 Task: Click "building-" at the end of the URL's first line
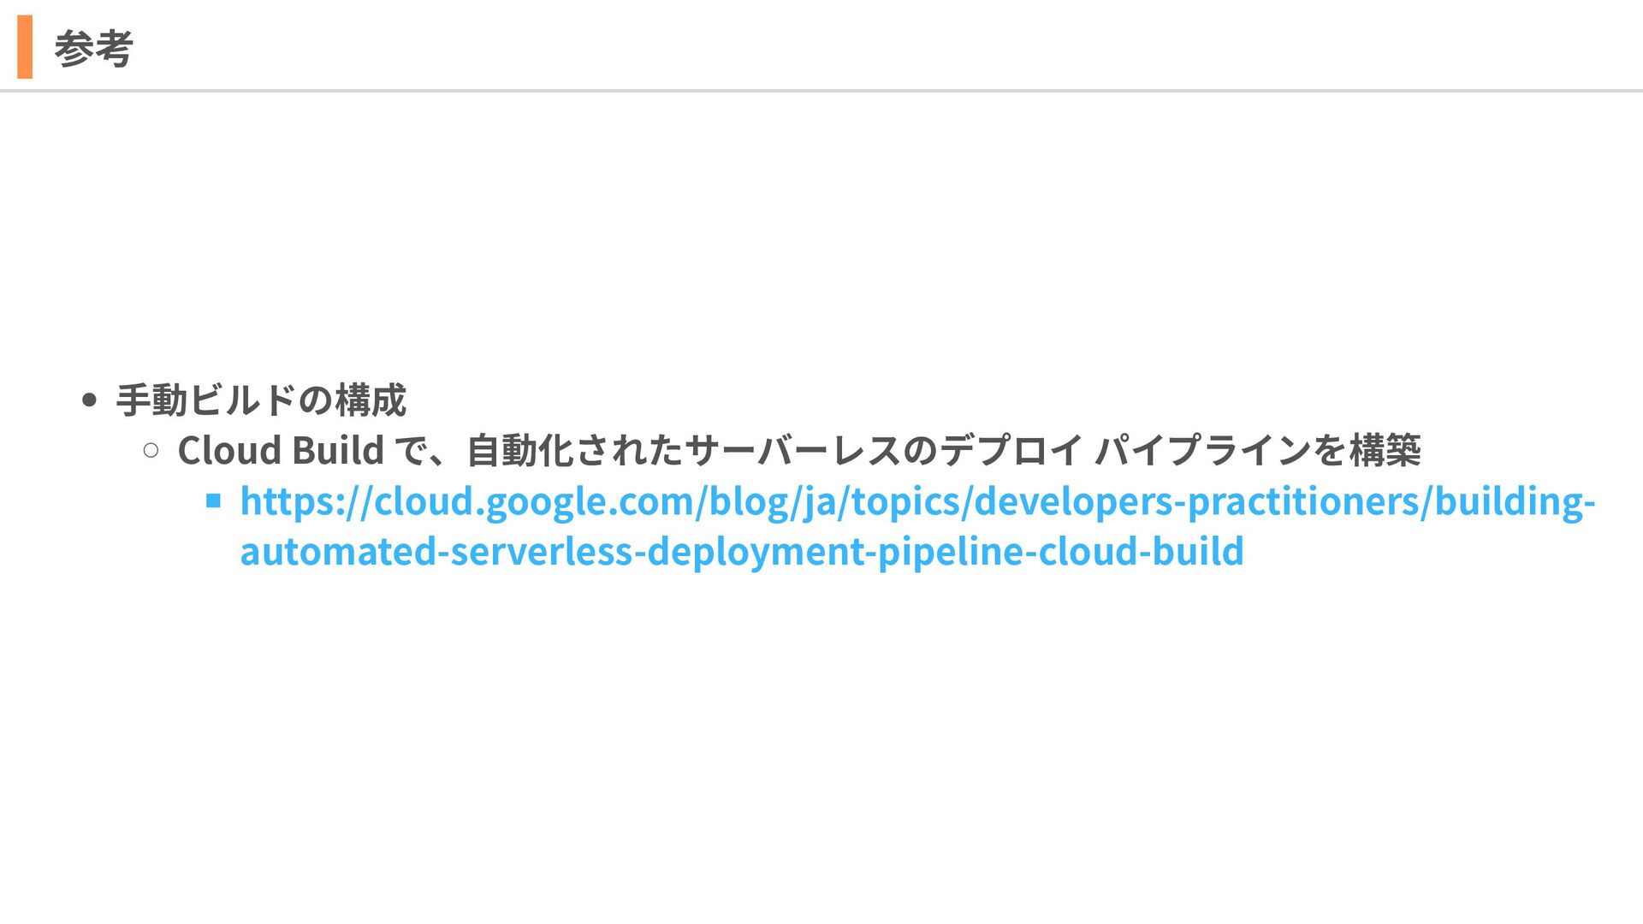point(1514,501)
